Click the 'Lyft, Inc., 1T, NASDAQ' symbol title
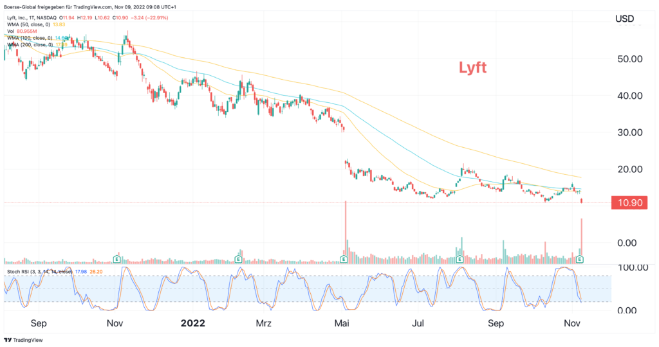Screen dimensions: 659x347 point(32,18)
